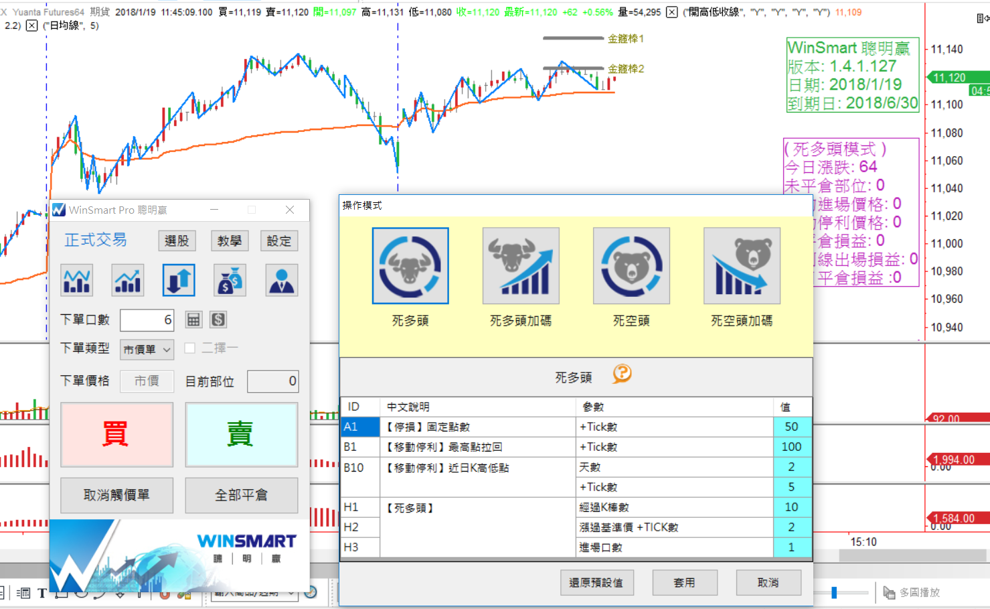The image size is (990, 609).
Task: Select value 10 for 經過K棒數
Action: pos(792,507)
